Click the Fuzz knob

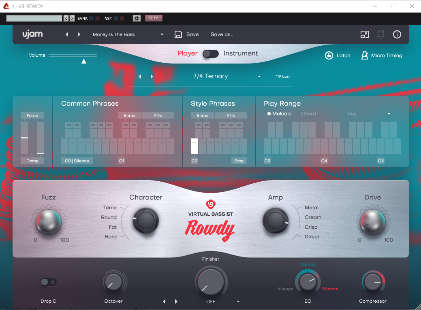click(x=48, y=221)
